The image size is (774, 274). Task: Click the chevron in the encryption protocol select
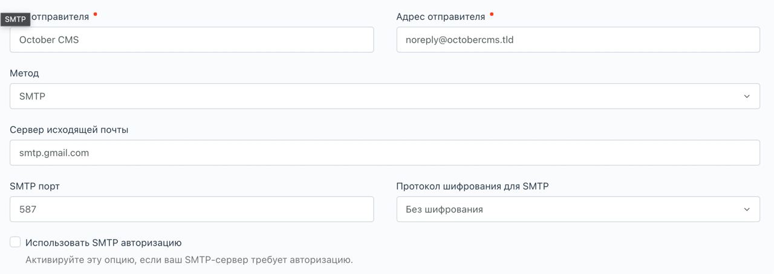747,209
